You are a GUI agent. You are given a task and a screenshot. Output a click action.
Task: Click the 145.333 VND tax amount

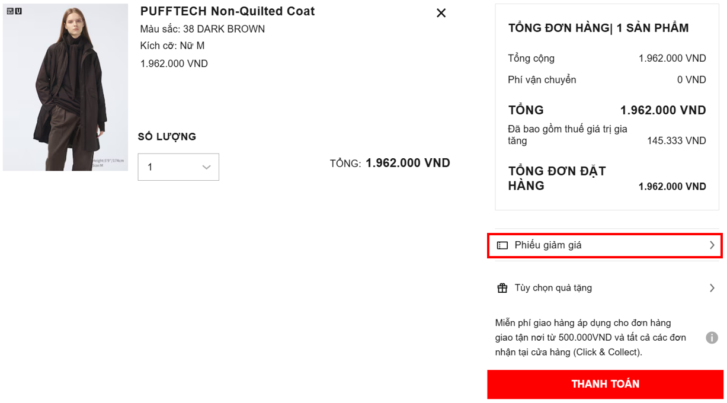(x=676, y=141)
